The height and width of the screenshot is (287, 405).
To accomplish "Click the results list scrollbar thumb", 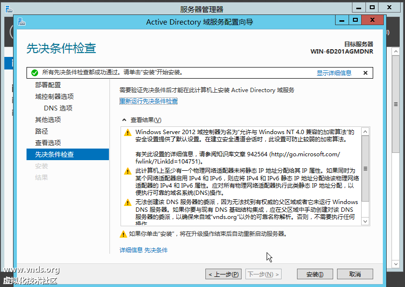I will [365, 168].
